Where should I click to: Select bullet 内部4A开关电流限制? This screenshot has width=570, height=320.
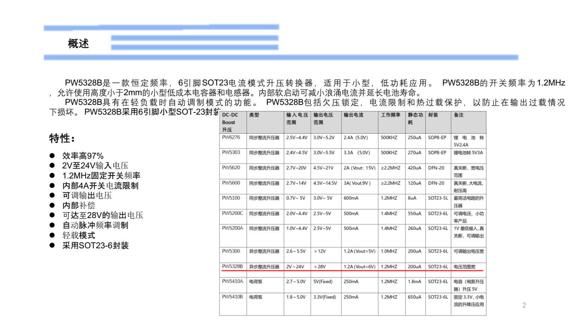pyautogui.click(x=100, y=186)
